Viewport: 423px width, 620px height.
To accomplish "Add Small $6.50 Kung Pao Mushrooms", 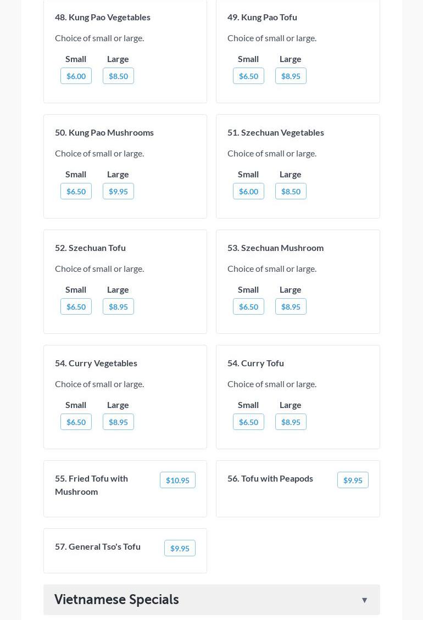I will (x=76, y=191).
